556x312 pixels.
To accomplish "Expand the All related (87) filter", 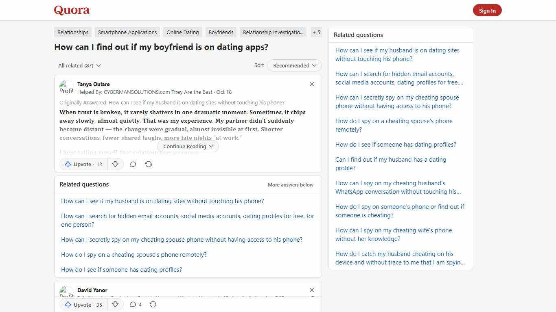I will (79, 65).
